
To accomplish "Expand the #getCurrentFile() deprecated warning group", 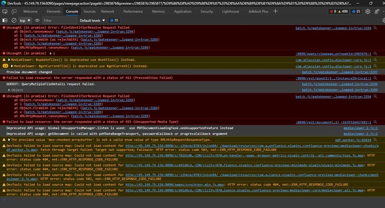I will pos(12,66).
